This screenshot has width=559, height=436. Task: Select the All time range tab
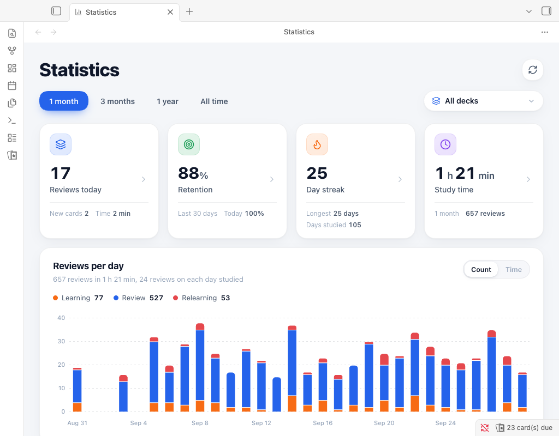214,101
